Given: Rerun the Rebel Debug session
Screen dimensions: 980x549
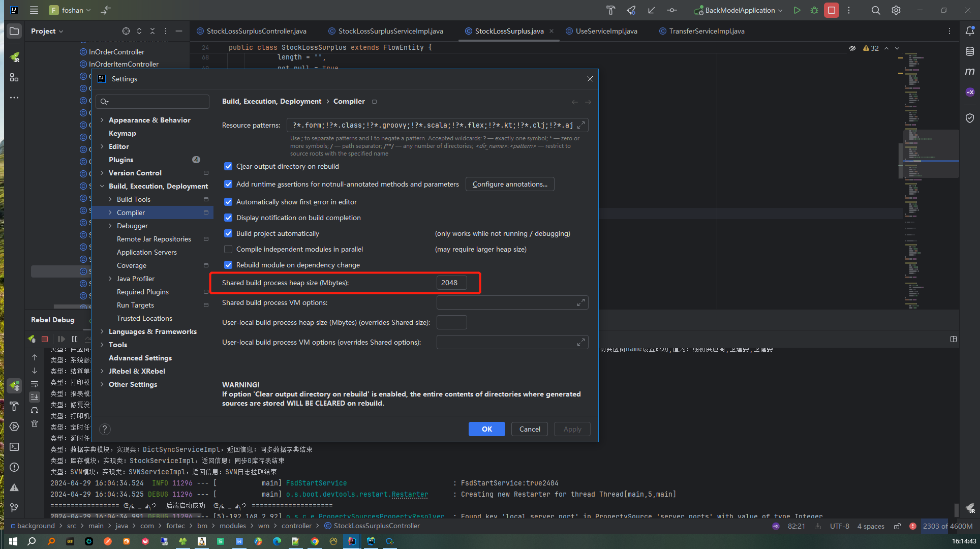Looking at the screenshot, I should pos(32,339).
